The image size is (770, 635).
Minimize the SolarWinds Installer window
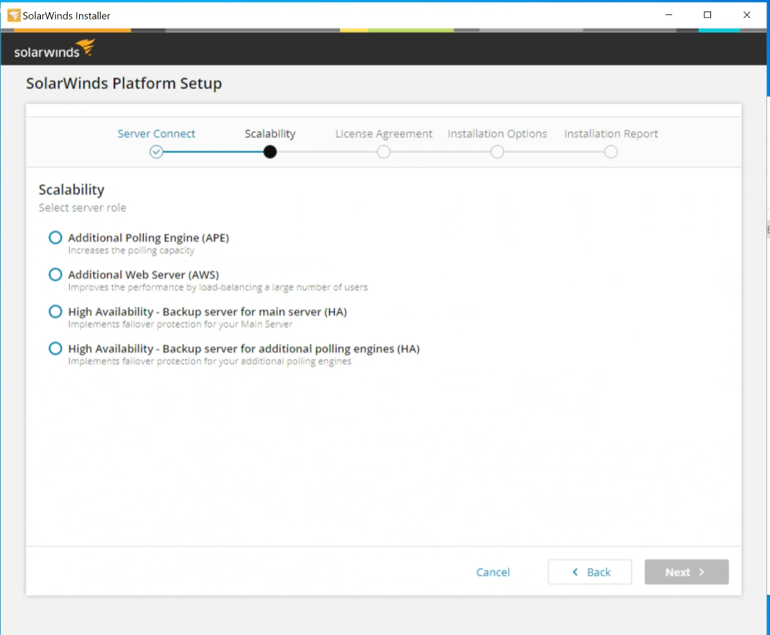pos(669,14)
